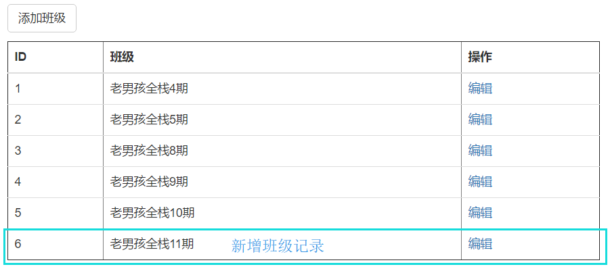The image size is (610, 271).
Task: Click the 新增班级记录 annotation text
Action: [x=278, y=246]
